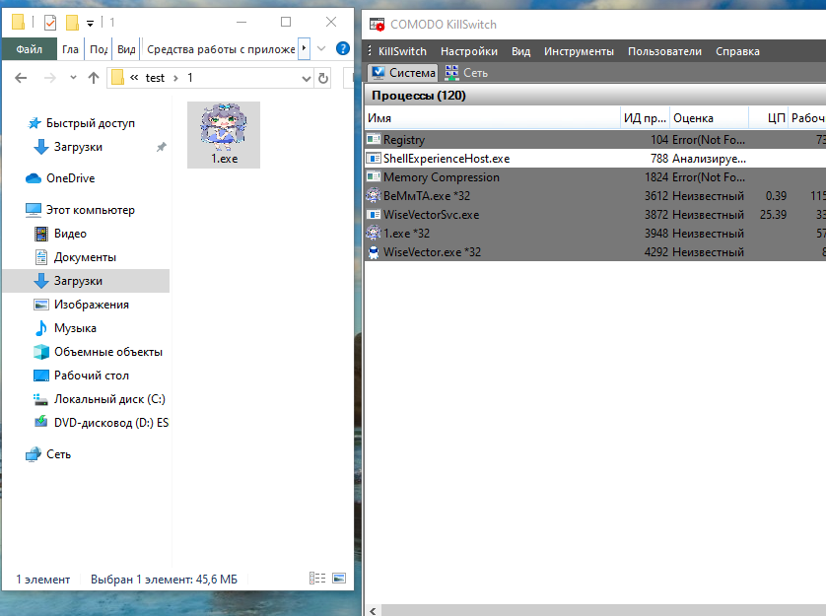
Task: Switch Explorer to large icons view
Action: point(339,579)
